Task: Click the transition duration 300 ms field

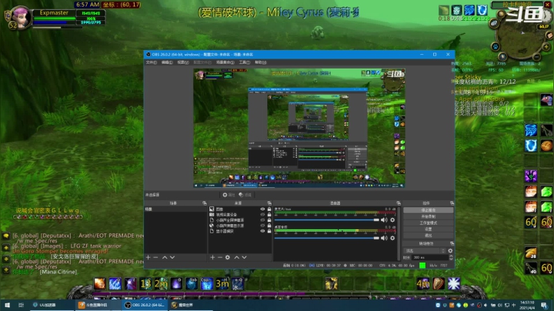Action: click(429, 258)
